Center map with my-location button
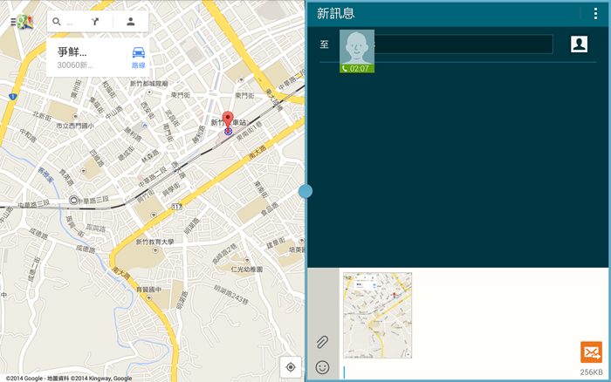 pos(291,367)
